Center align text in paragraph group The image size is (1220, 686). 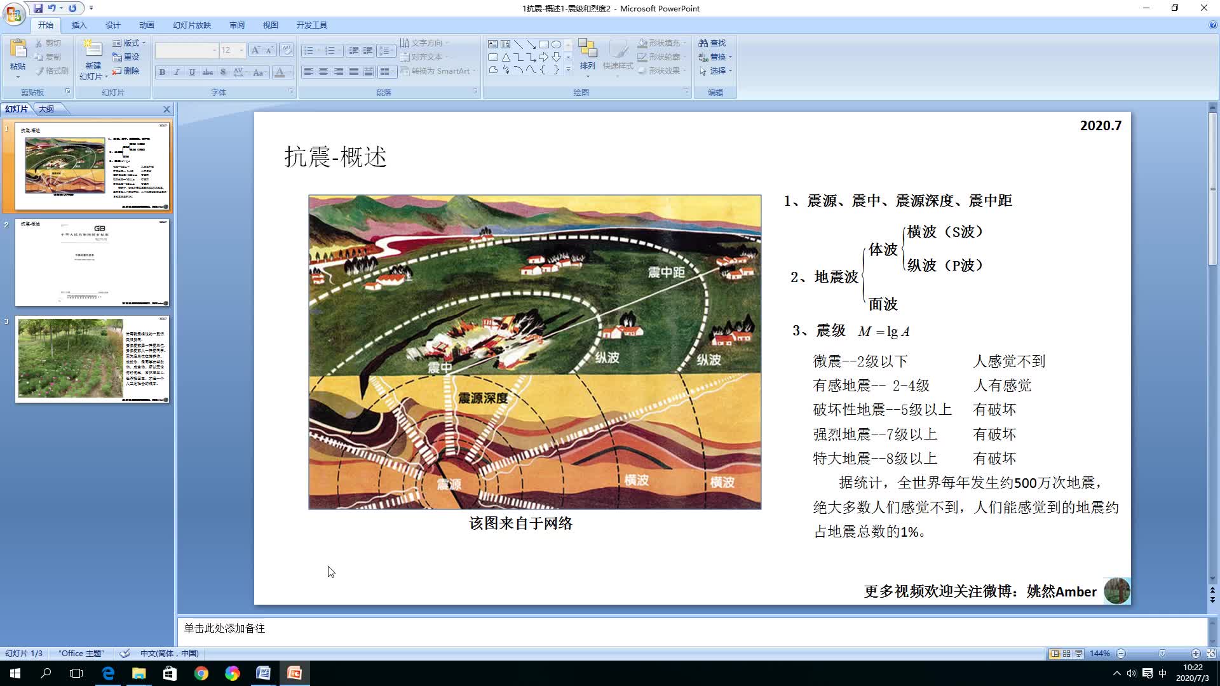coord(323,72)
